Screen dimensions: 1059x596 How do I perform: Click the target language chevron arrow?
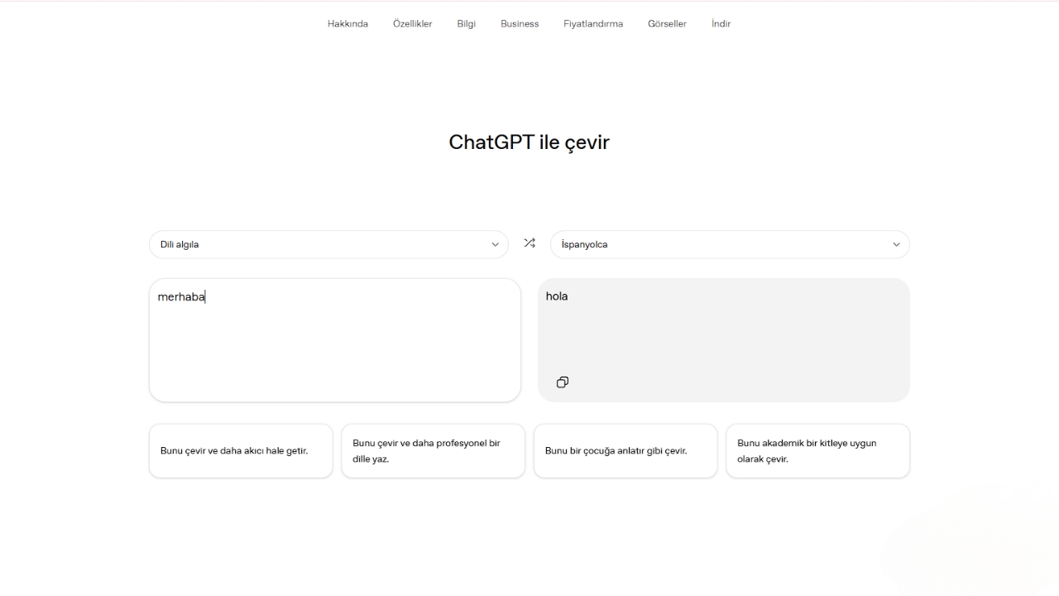click(897, 244)
